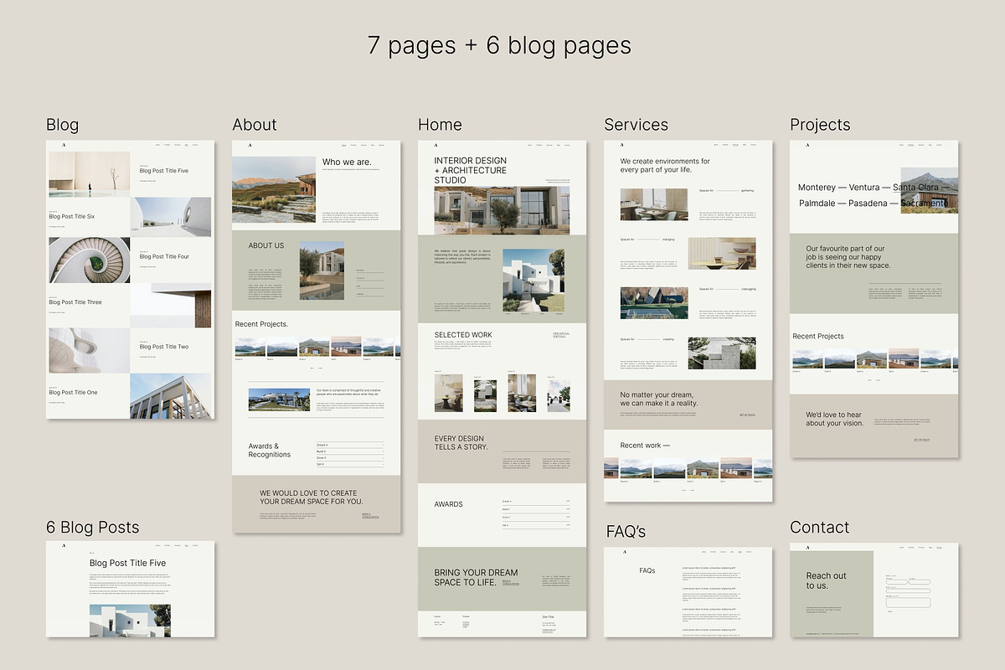
Task: Expand Dream it row in About Awards & Recognitions
Action: [x=349, y=446]
